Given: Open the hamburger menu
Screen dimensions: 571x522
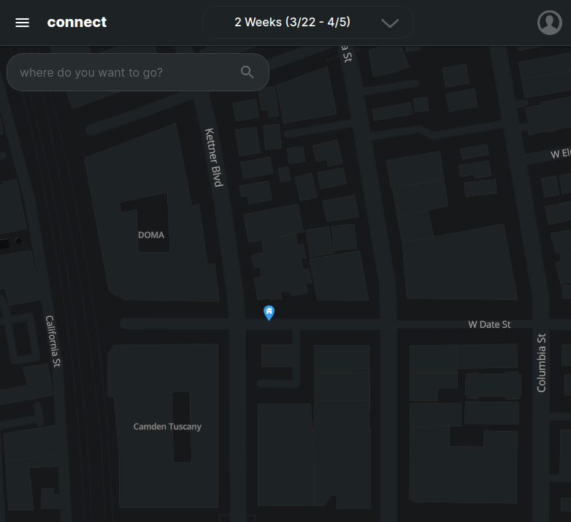Looking at the screenshot, I should [22, 23].
